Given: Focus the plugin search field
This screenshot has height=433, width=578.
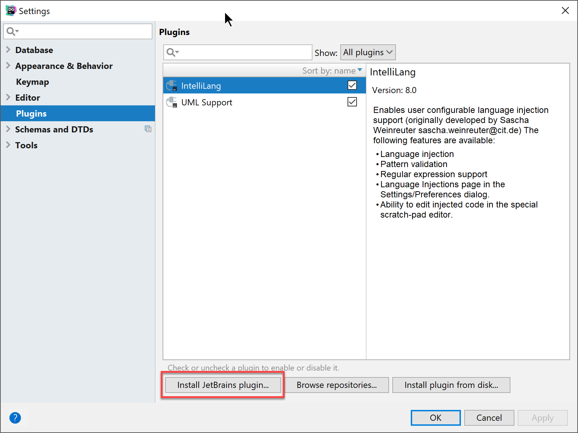Looking at the screenshot, I should coord(238,52).
